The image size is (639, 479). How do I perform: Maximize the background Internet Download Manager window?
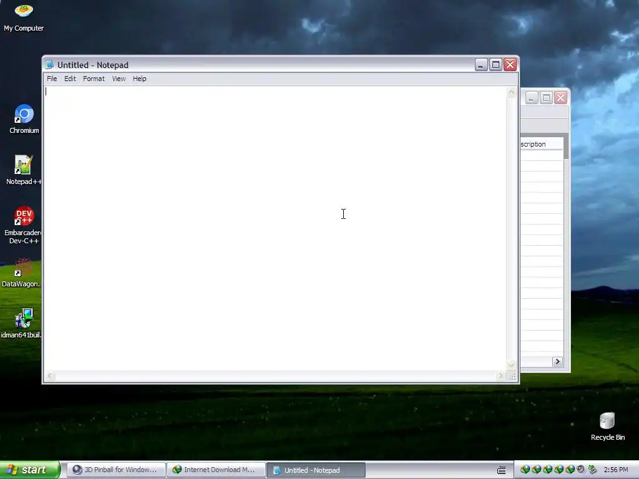(x=546, y=98)
